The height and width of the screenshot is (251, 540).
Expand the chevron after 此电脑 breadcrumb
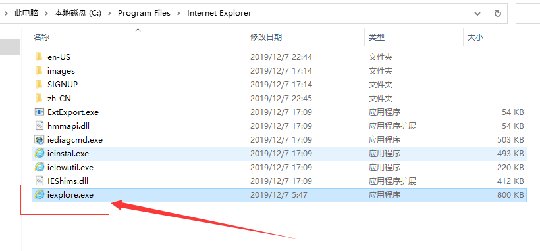point(46,13)
